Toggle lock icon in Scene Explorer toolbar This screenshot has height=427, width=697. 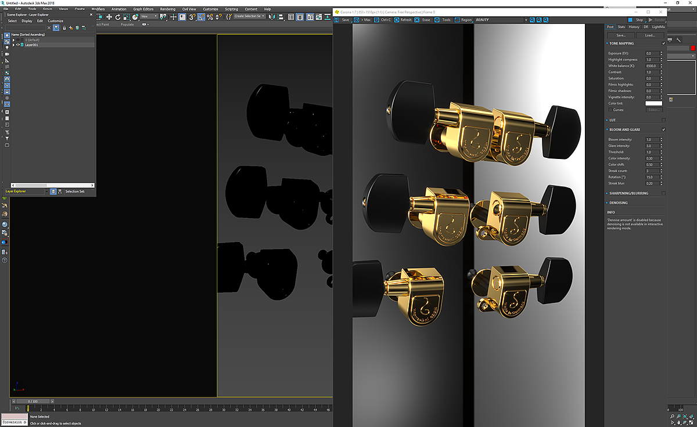[x=64, y=27]
